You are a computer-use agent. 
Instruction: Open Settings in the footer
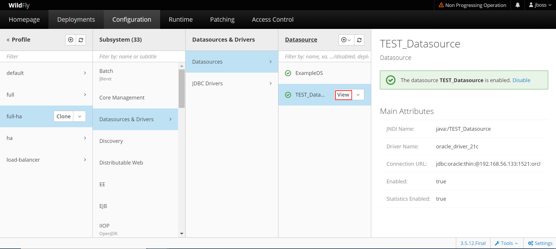540,243
